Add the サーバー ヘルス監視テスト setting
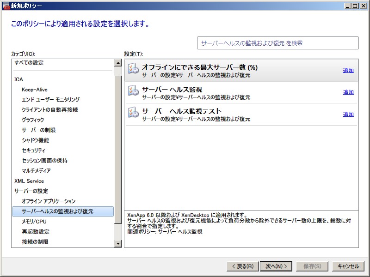The width and height of the screenshot is (370, 277). [348, 114]
